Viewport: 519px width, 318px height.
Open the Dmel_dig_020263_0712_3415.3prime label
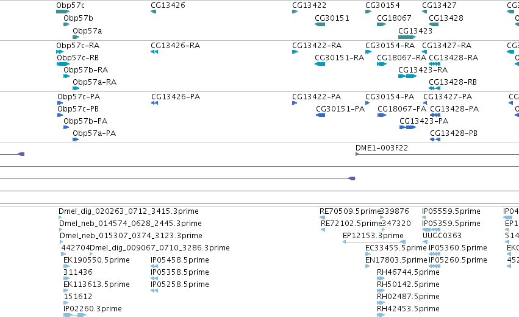pos(129,211)
